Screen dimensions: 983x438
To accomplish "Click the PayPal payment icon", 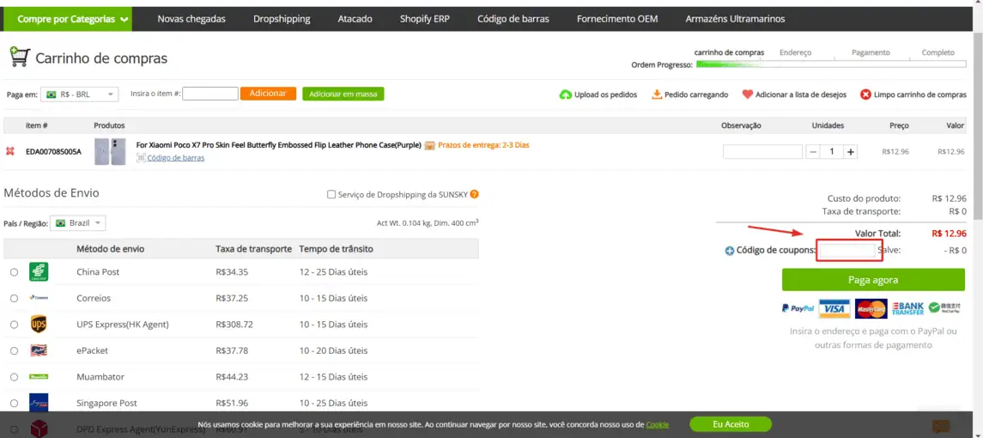I will coord(798,308).
